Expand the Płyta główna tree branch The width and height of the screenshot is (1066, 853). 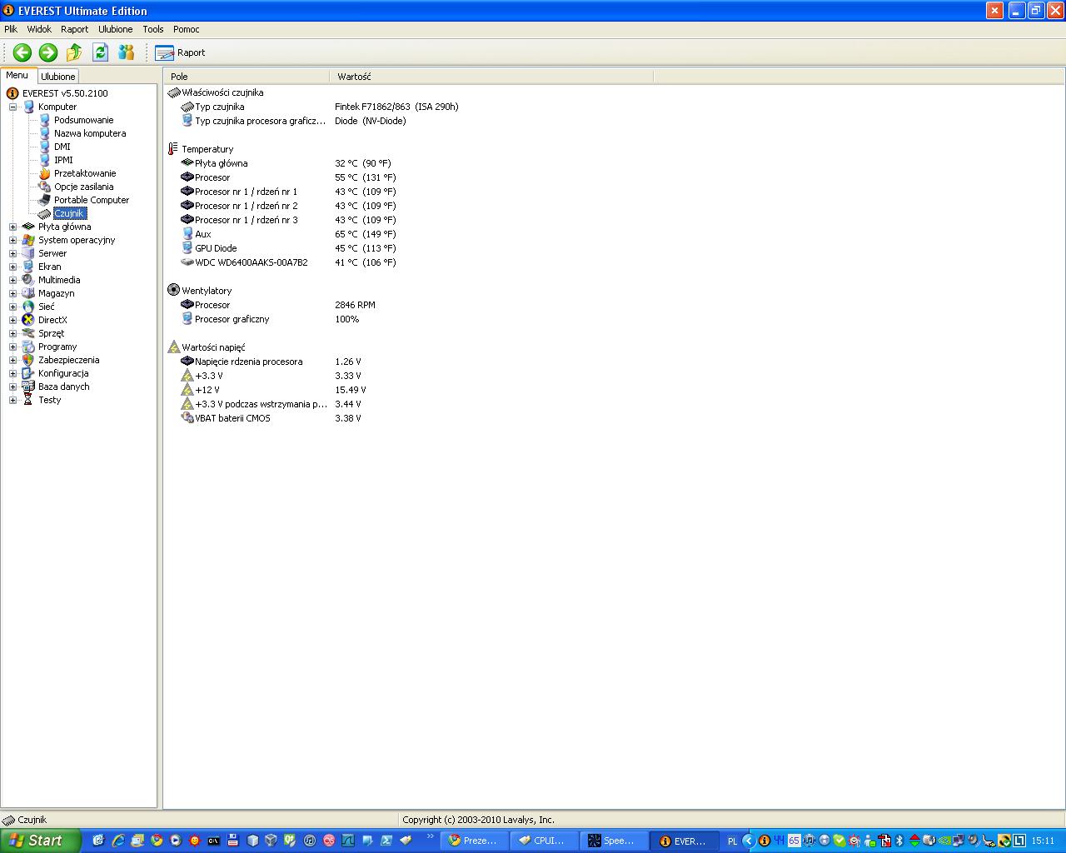pos(12,227)
